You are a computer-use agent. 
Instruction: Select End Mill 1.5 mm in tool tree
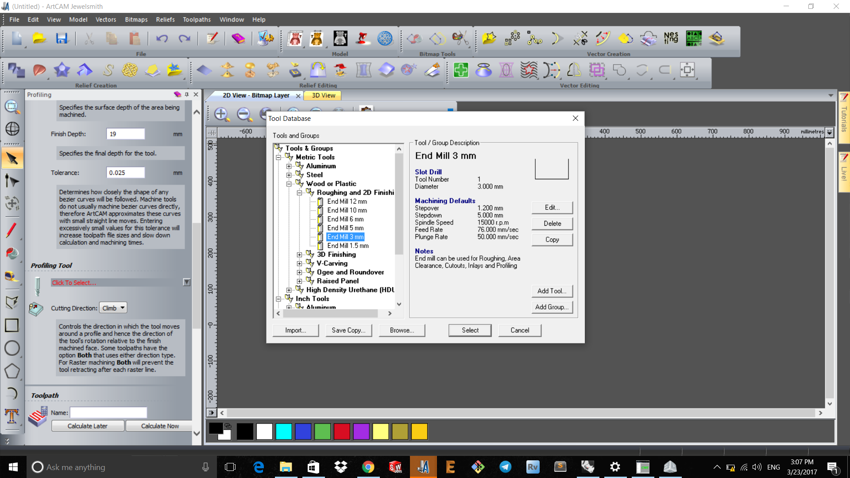[x=348, y=246]
